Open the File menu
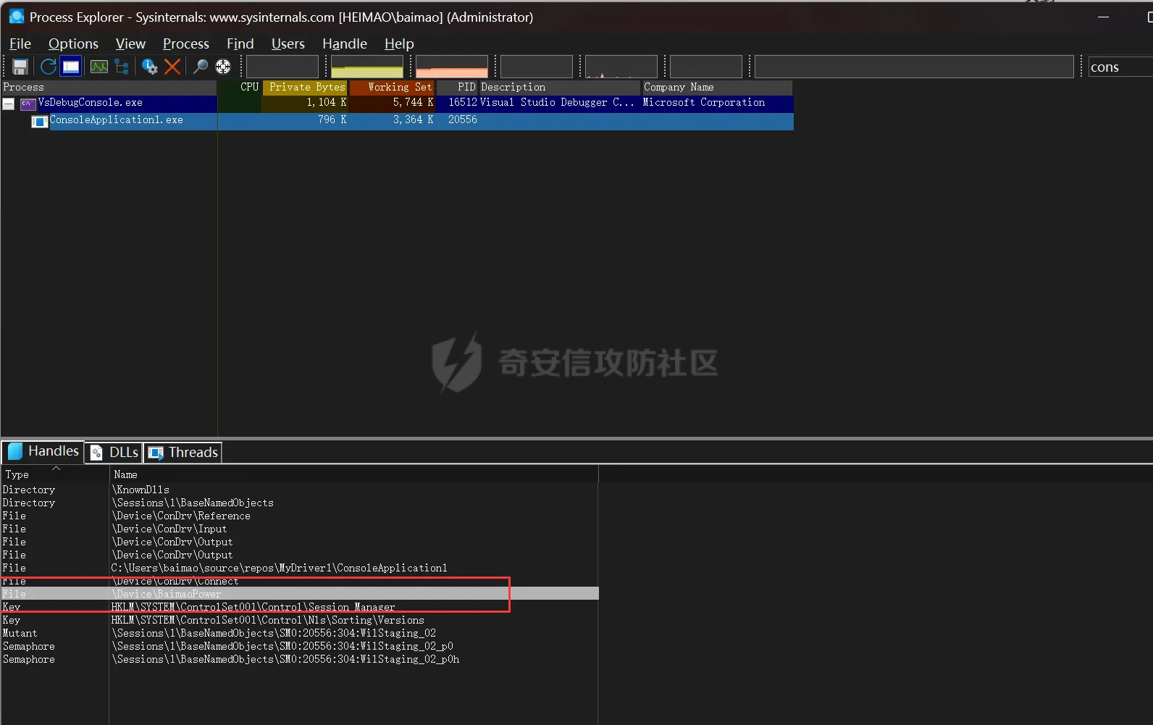 click(20, 43)
